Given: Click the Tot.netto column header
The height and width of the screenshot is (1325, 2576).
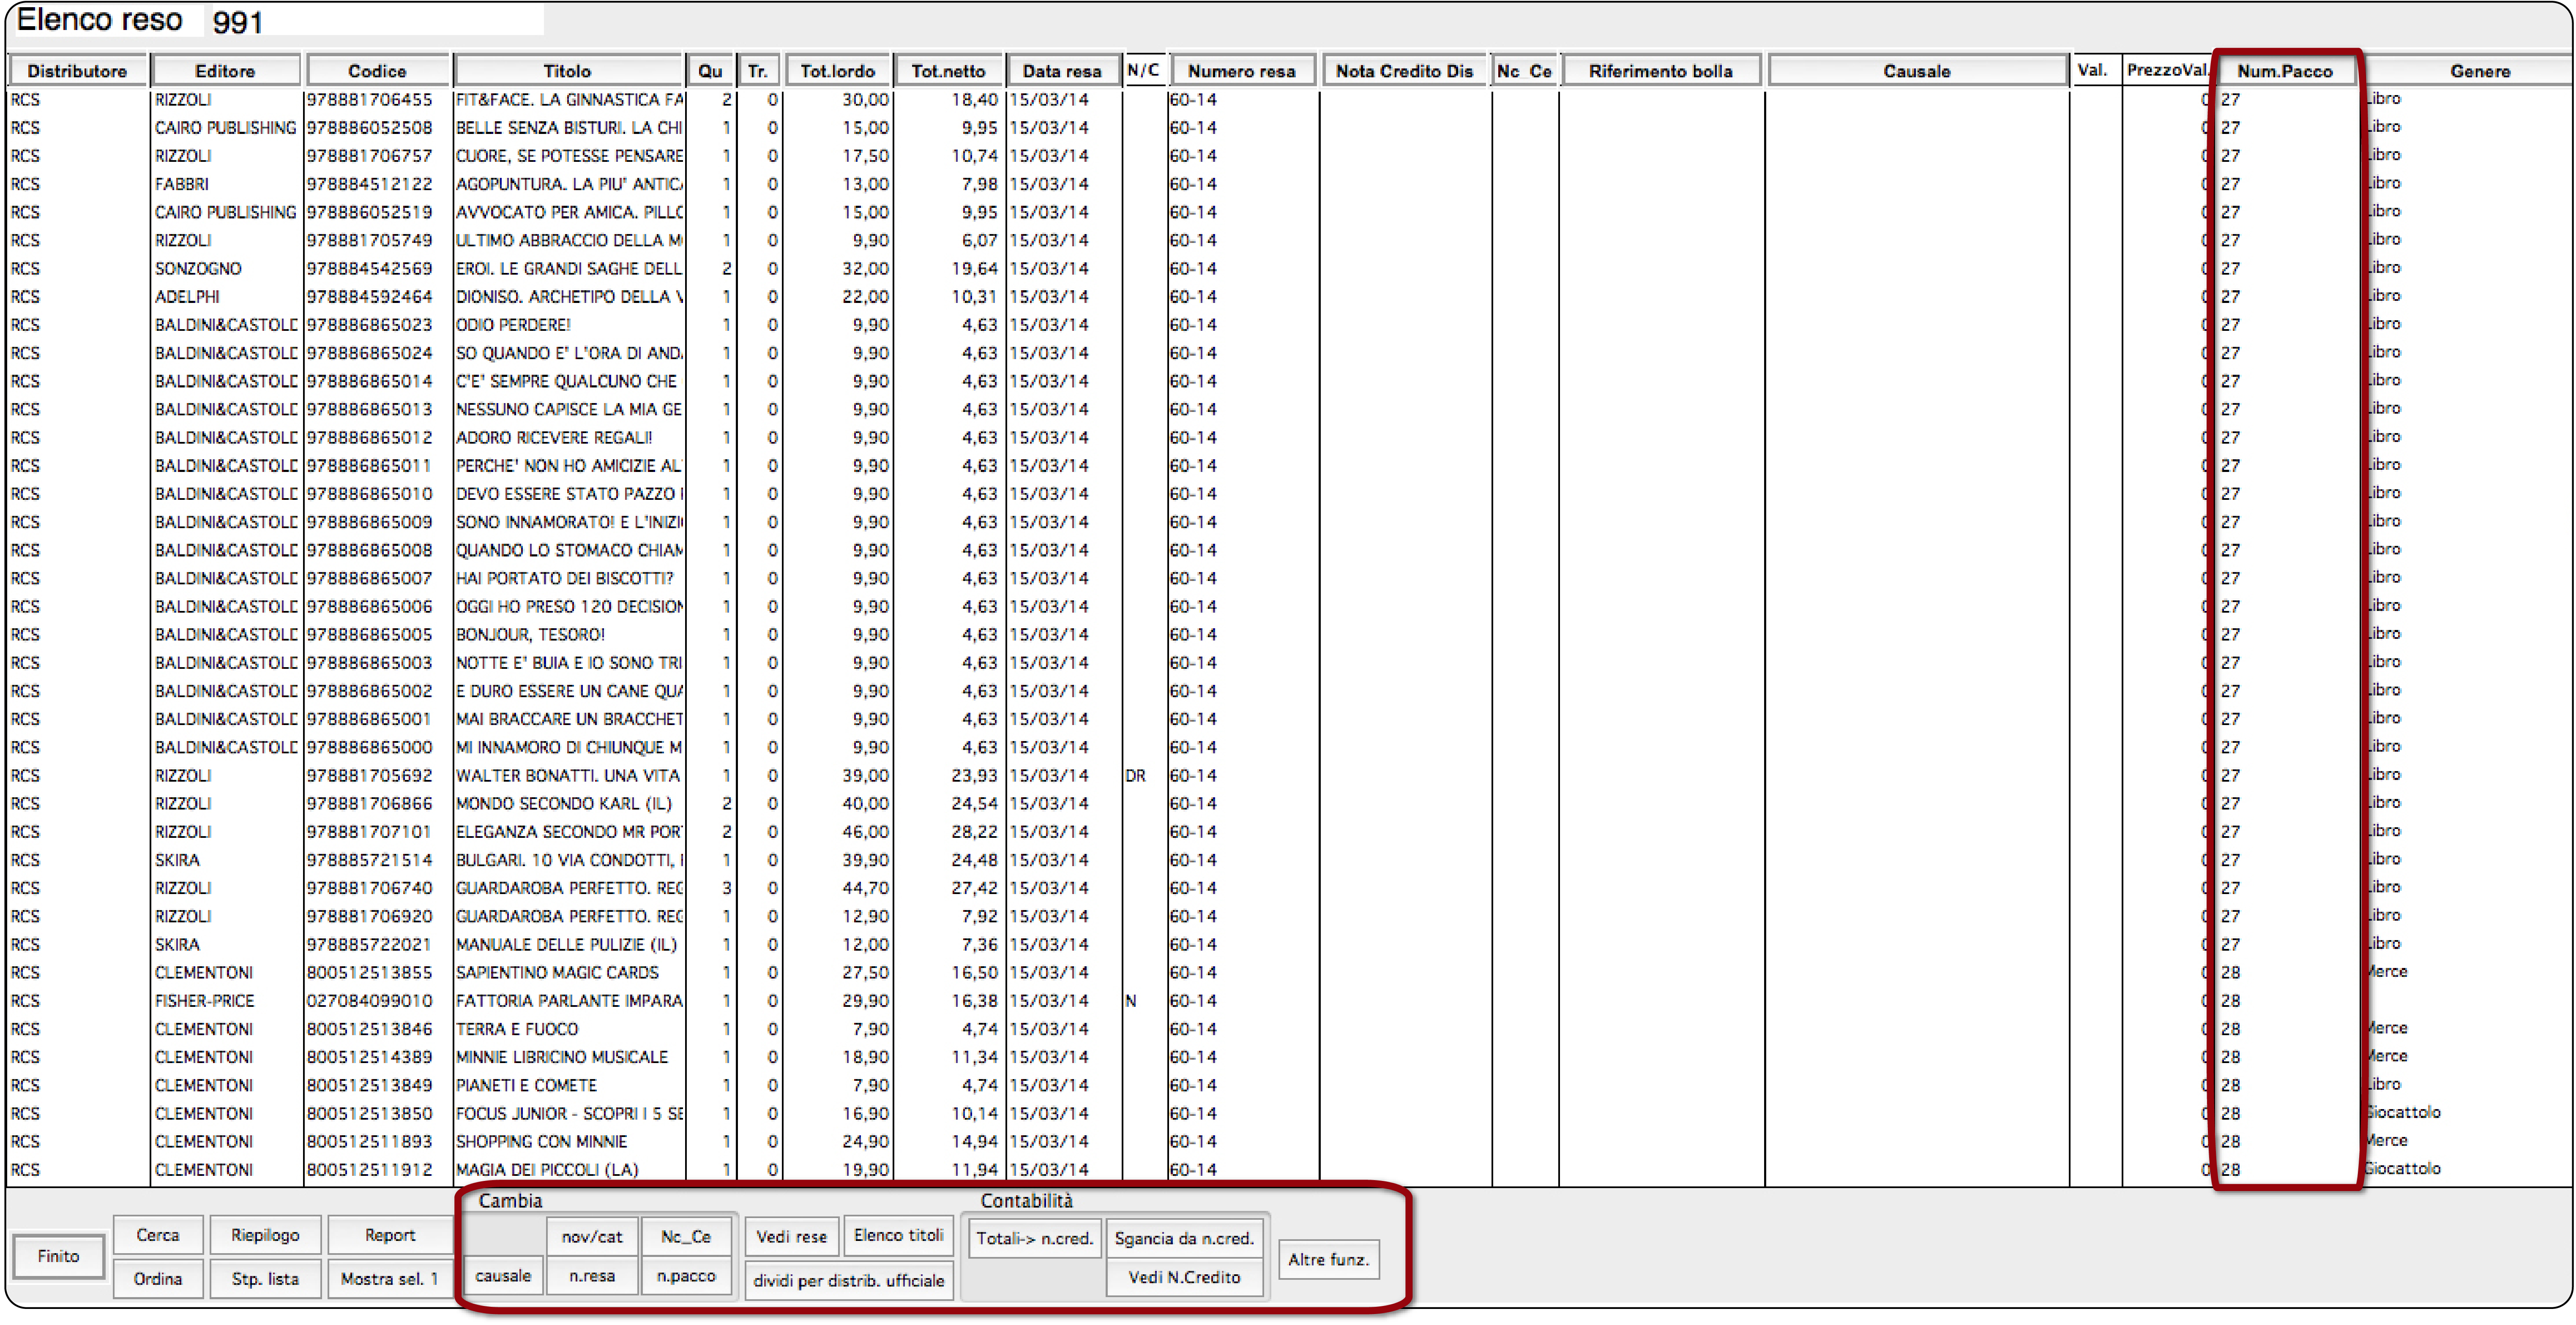Looking at the screenshot, I should pyautogui.click(x=949, y=71).
